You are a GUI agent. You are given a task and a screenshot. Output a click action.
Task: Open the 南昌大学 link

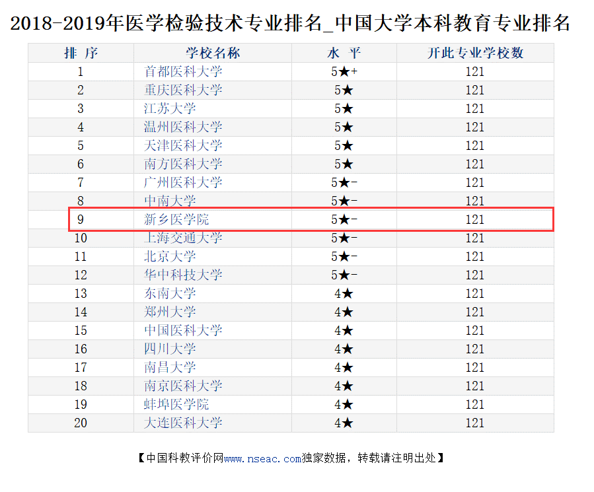coord(170,367)
